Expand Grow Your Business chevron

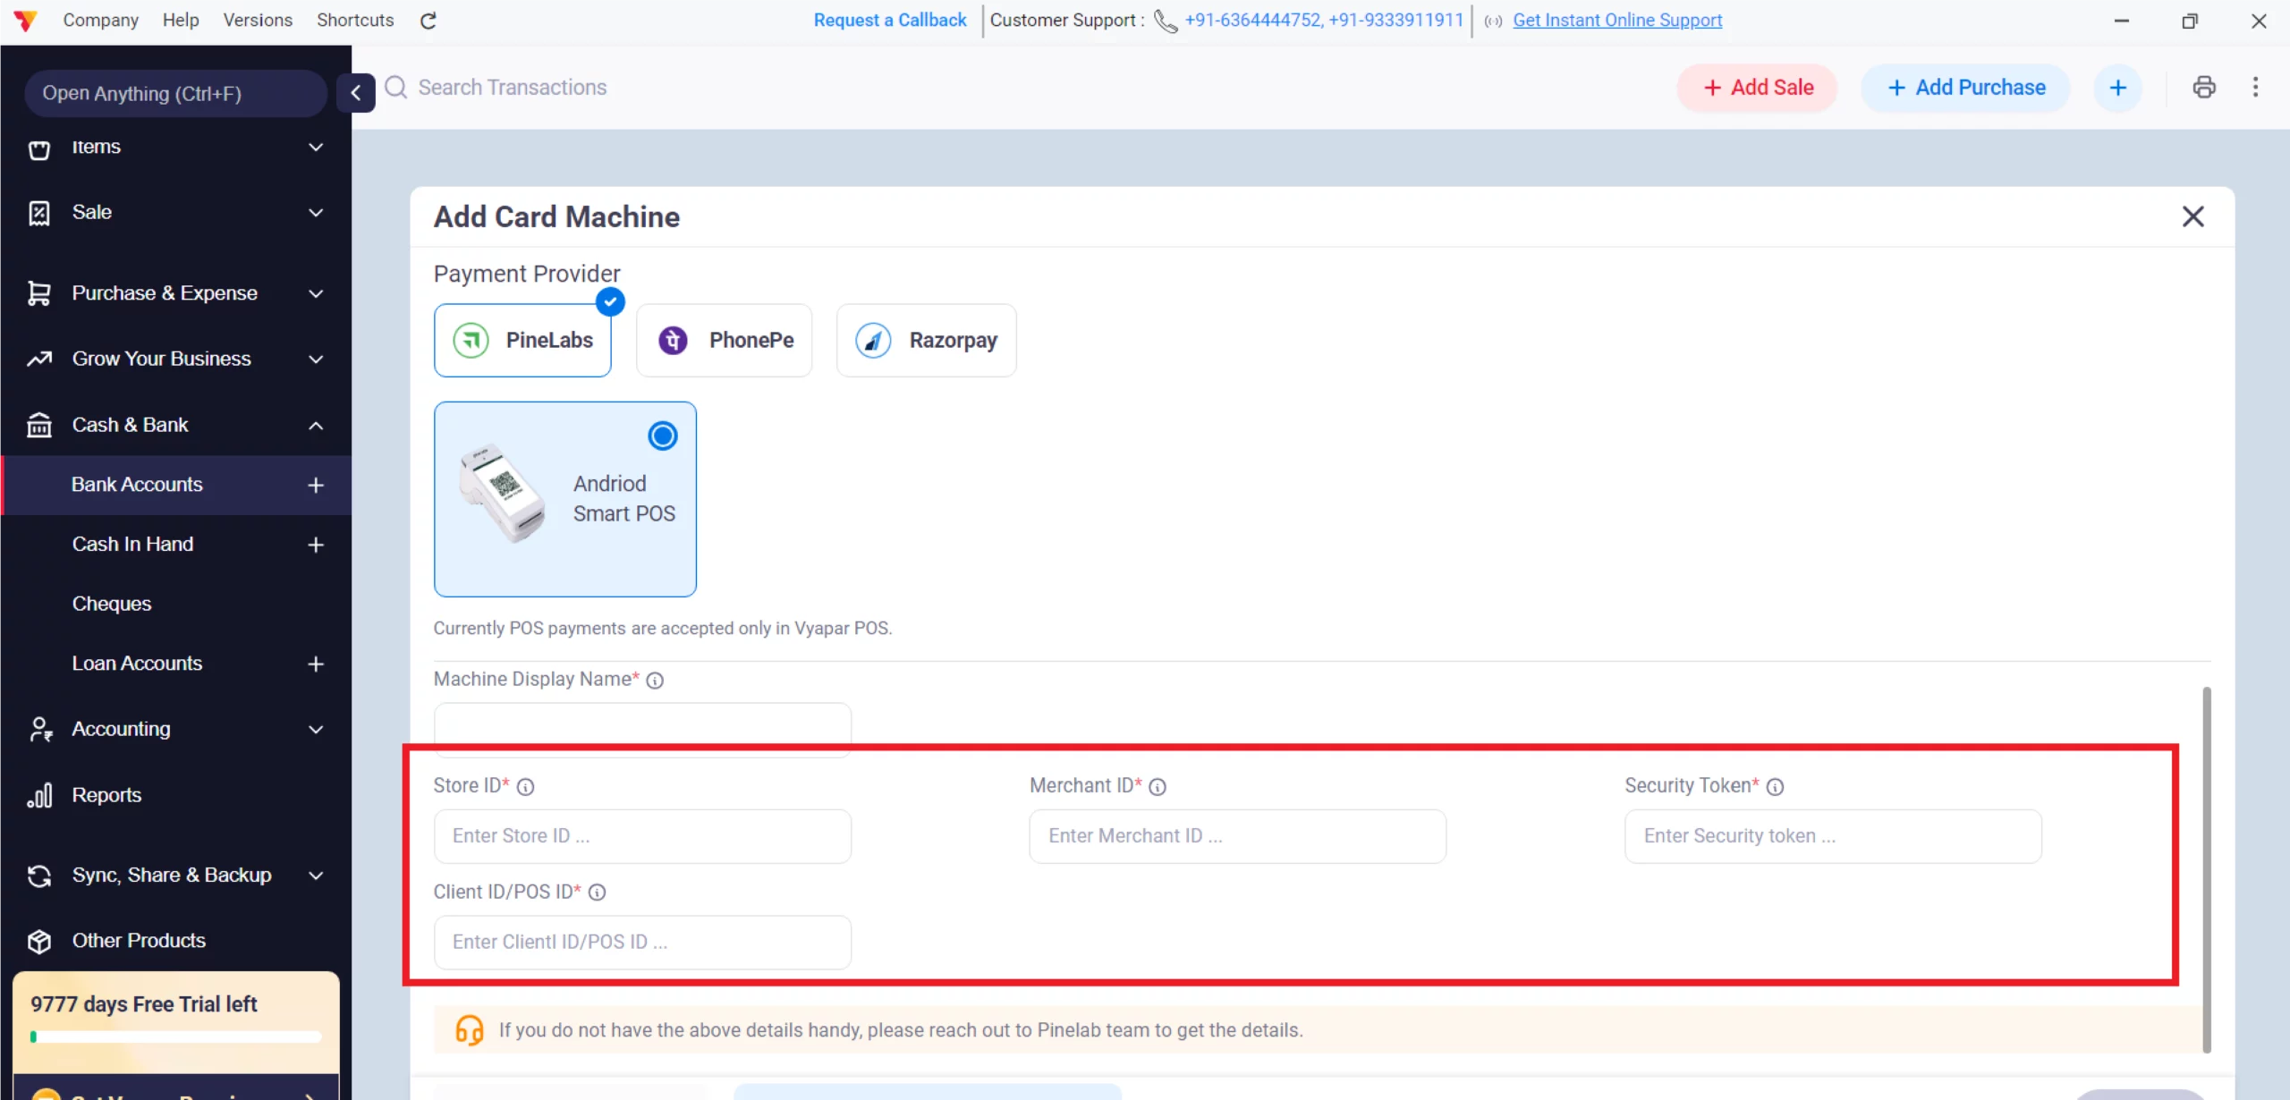(316, 360)
